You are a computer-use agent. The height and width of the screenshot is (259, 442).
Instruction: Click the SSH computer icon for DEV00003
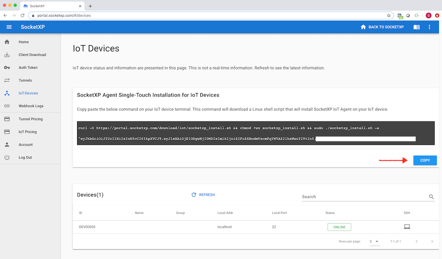click(x=406, y=226)
